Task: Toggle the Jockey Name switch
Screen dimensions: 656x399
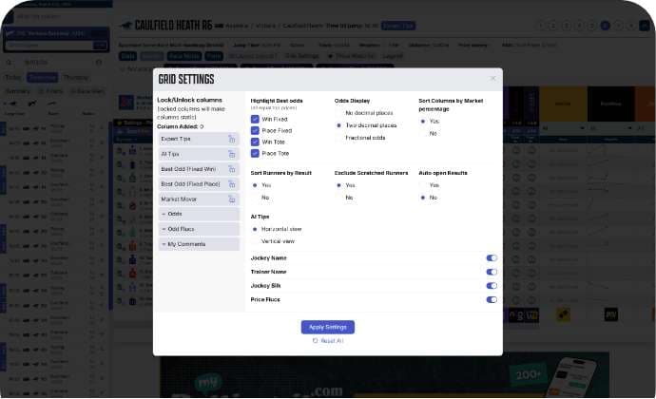Action: pyautogui.click(x=492, y=258)
